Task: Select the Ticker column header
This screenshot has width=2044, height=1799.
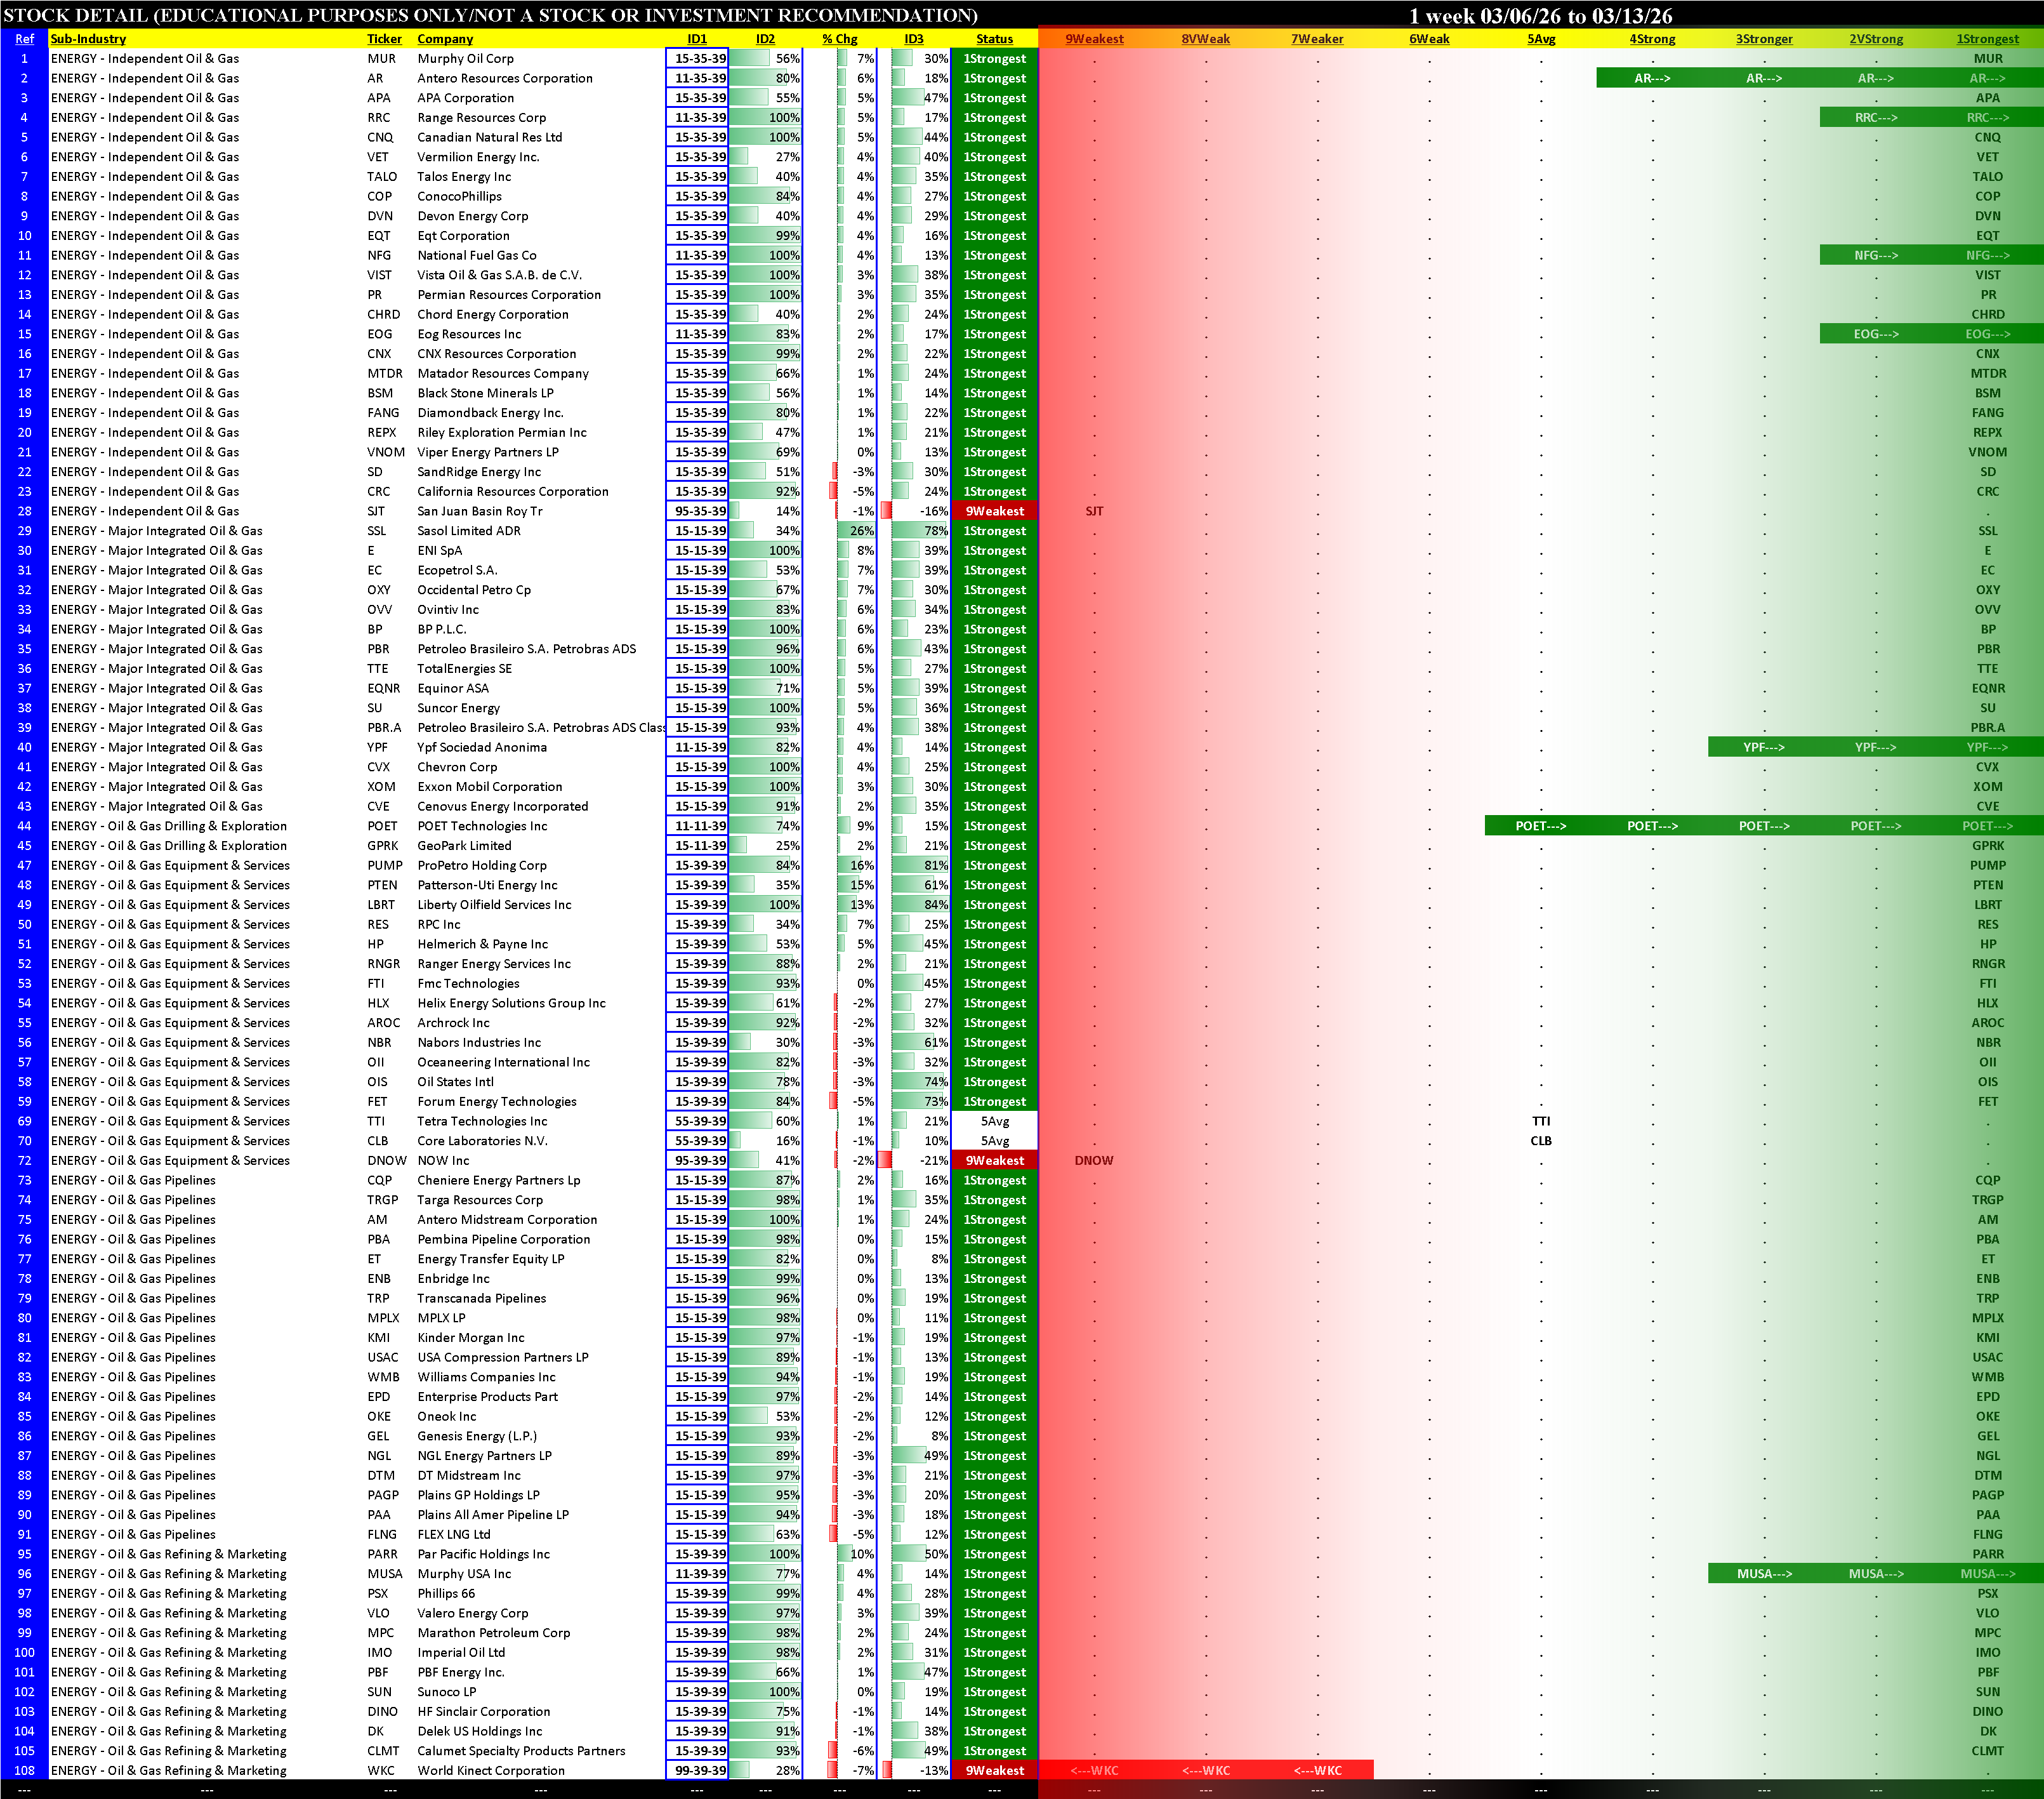Action: pyautogui.click(x=384, y=39)
